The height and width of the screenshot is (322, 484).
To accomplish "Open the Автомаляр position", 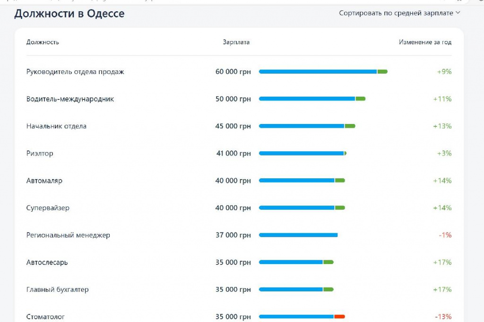I will point(44,181).
